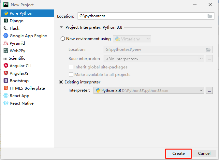This screenshot has height=160, width=219.
Task: Click the Web2Py project icon
Action: tap(6, 51)
